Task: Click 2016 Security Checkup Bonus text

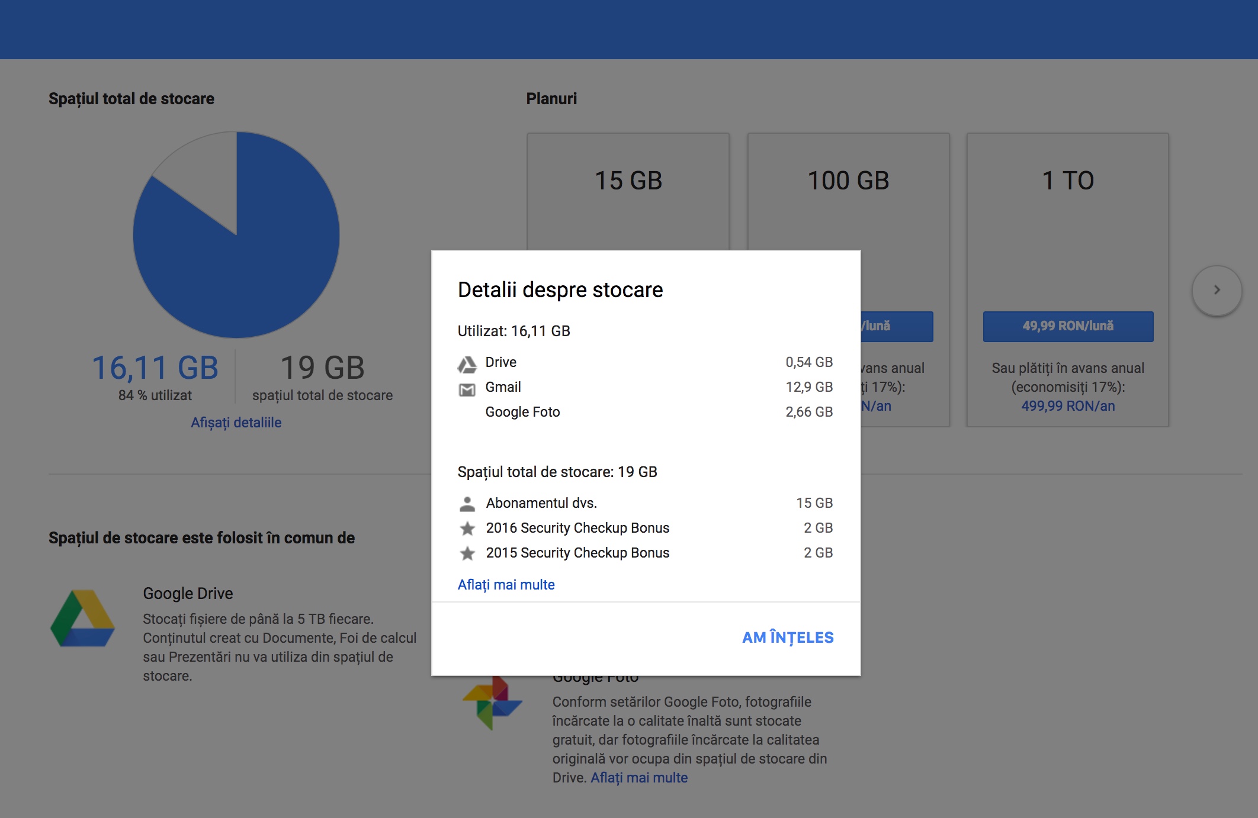Action: point(577,528)
